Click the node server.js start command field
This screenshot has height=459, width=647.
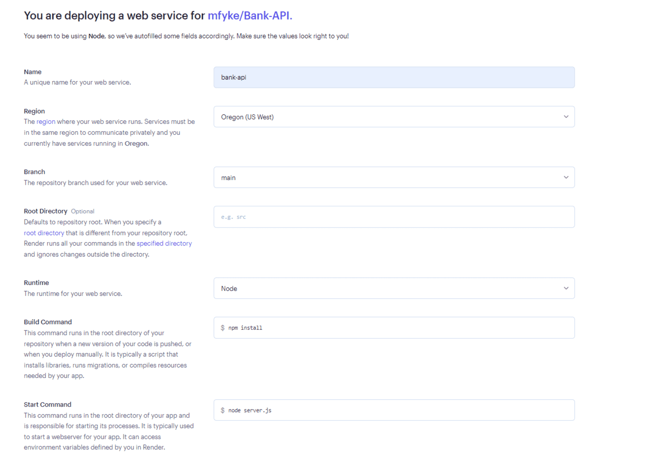394,410
